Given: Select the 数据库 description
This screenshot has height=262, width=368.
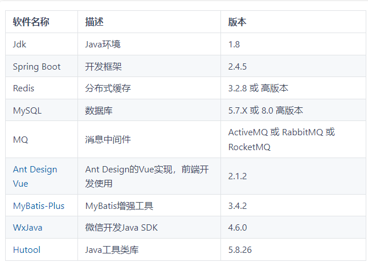Looking at the screenshot, I should pos(149,110).
